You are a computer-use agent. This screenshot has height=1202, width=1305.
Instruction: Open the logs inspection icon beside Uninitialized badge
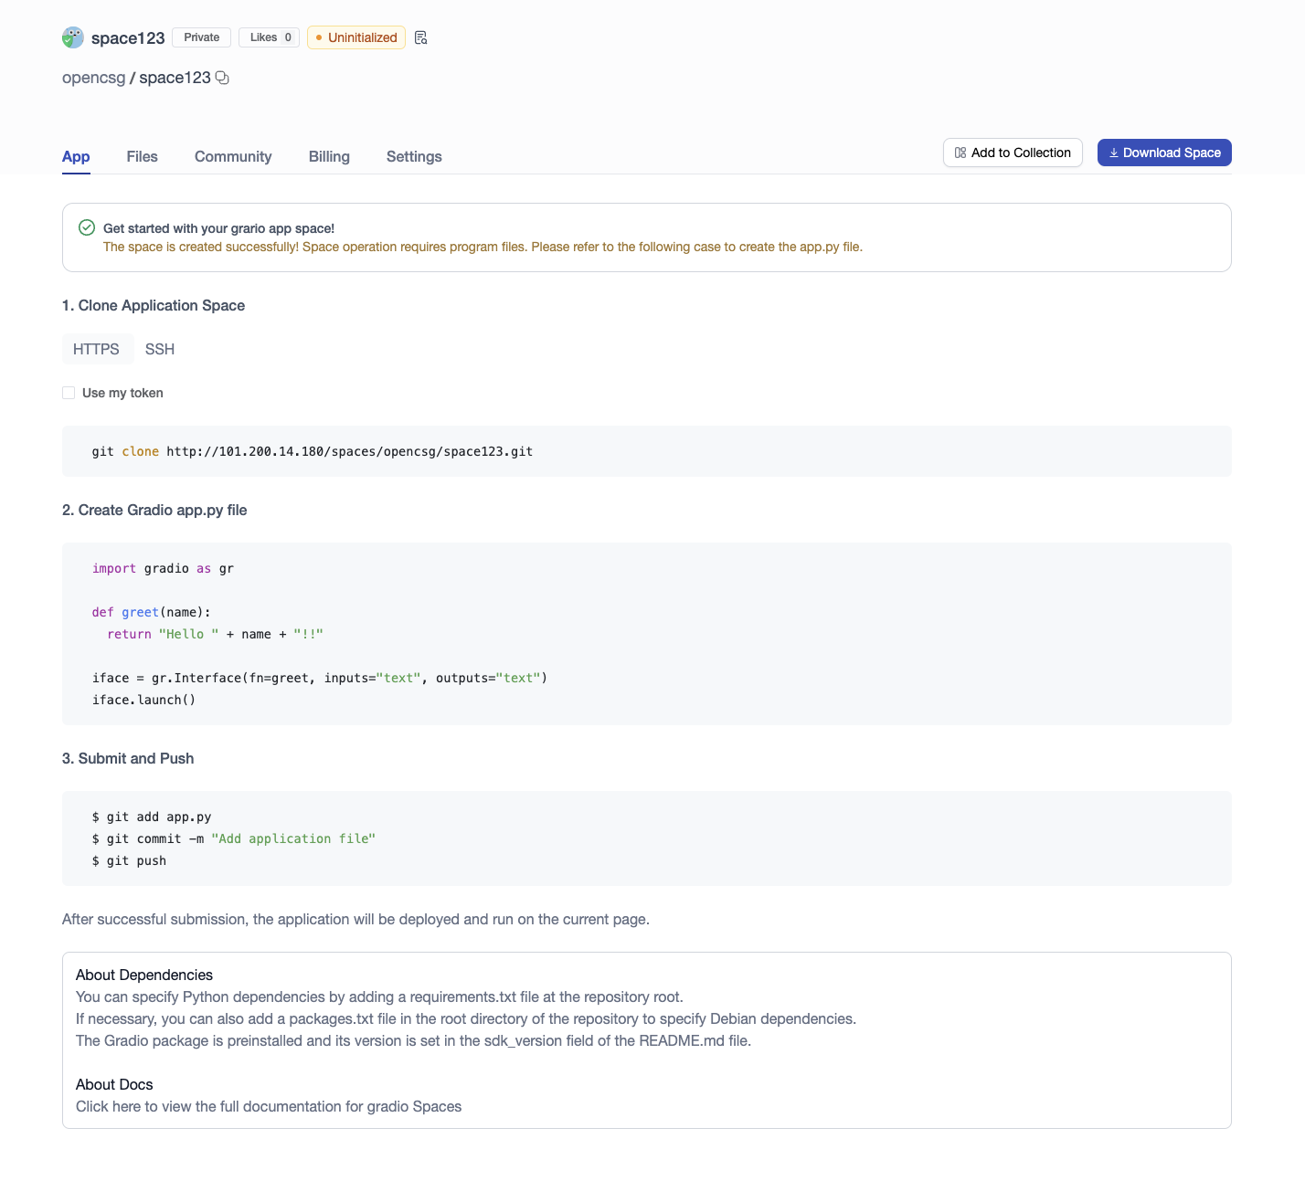[x=420, y=37]
